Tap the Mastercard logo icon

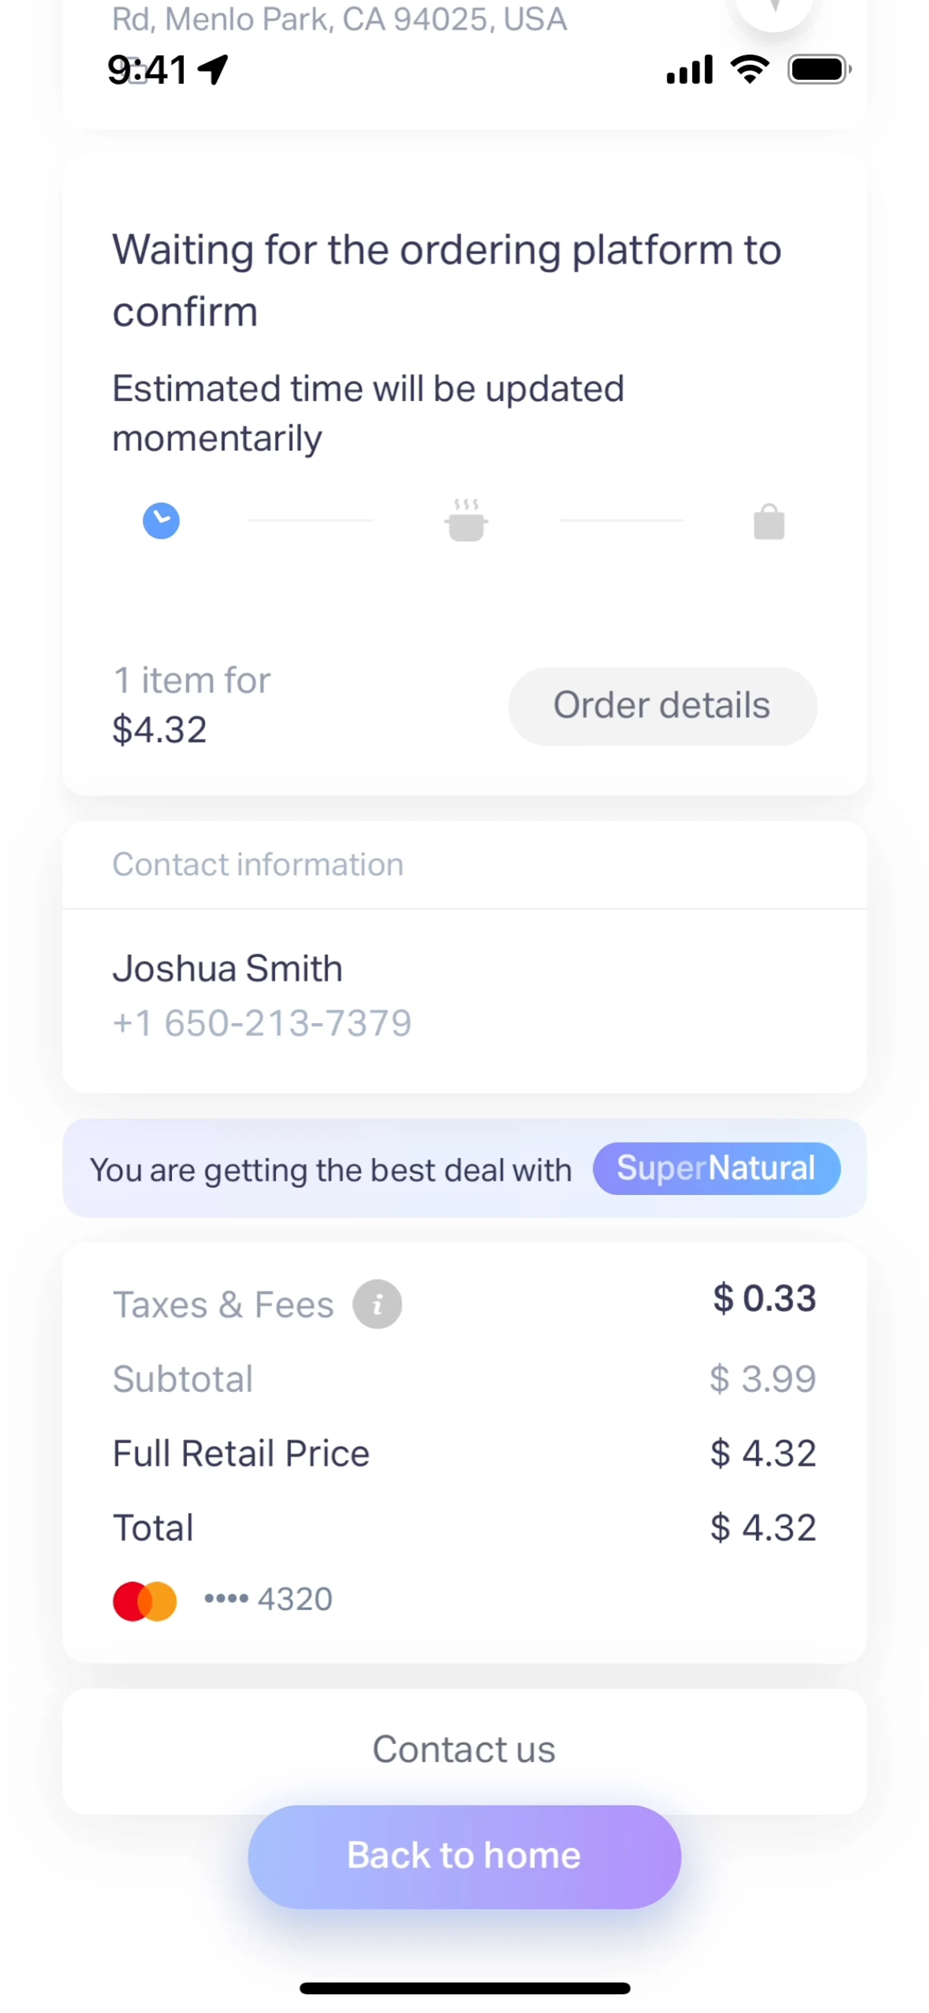click(145, 1601)
